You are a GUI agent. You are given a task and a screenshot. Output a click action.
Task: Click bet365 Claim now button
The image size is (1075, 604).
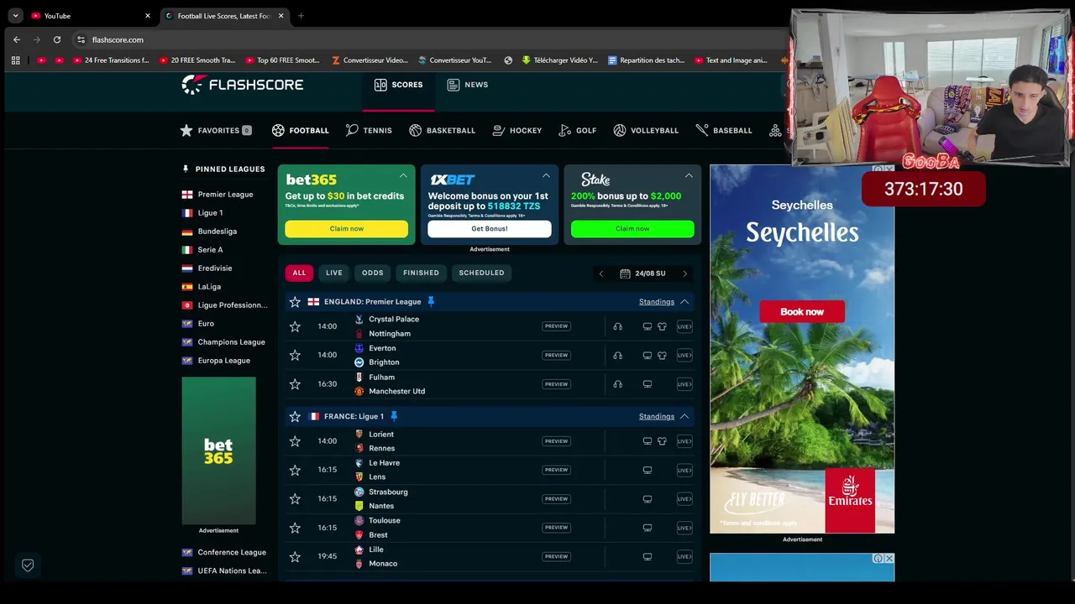click(346, 228)
